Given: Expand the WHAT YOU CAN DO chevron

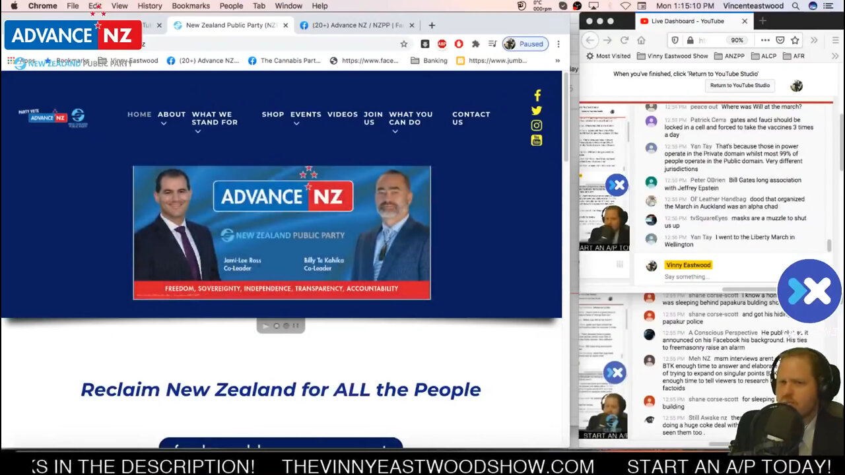Looking at the screenshot, I should pos(395,131).
